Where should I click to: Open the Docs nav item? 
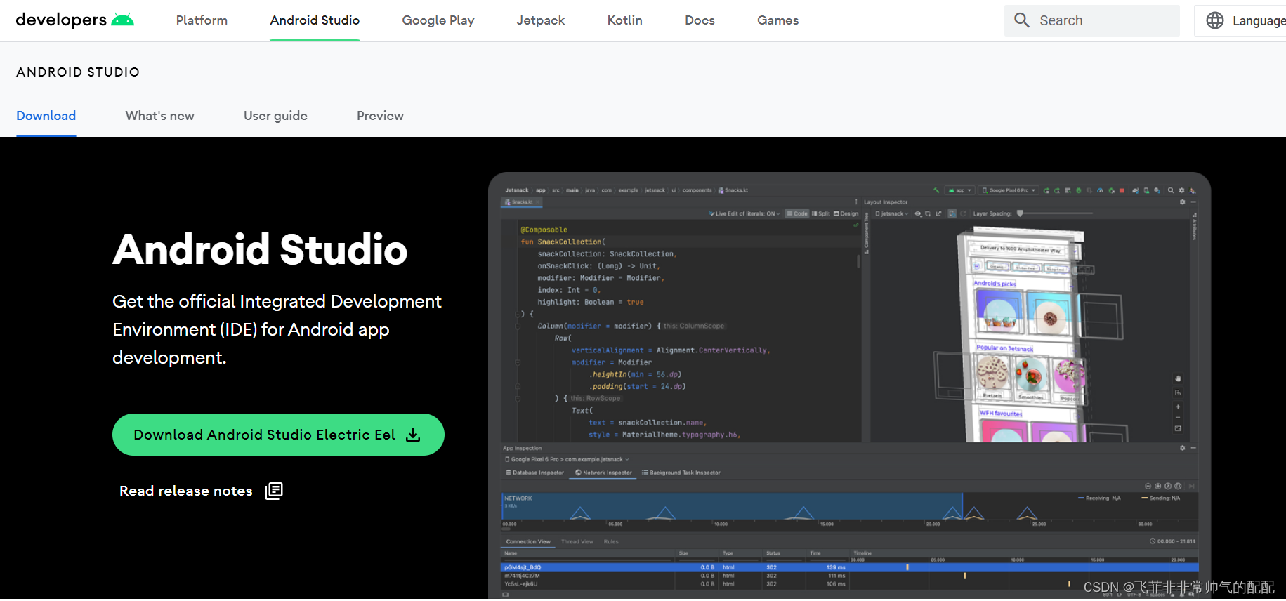pyautogui.click(x=700, y=20)
